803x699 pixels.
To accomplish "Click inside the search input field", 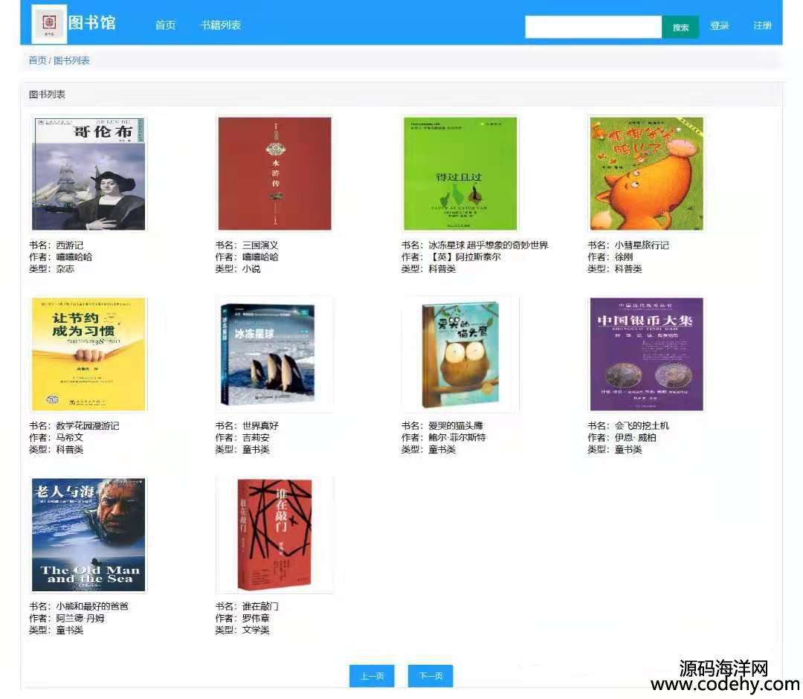I will pyautogui.click(x=593, y=27).
